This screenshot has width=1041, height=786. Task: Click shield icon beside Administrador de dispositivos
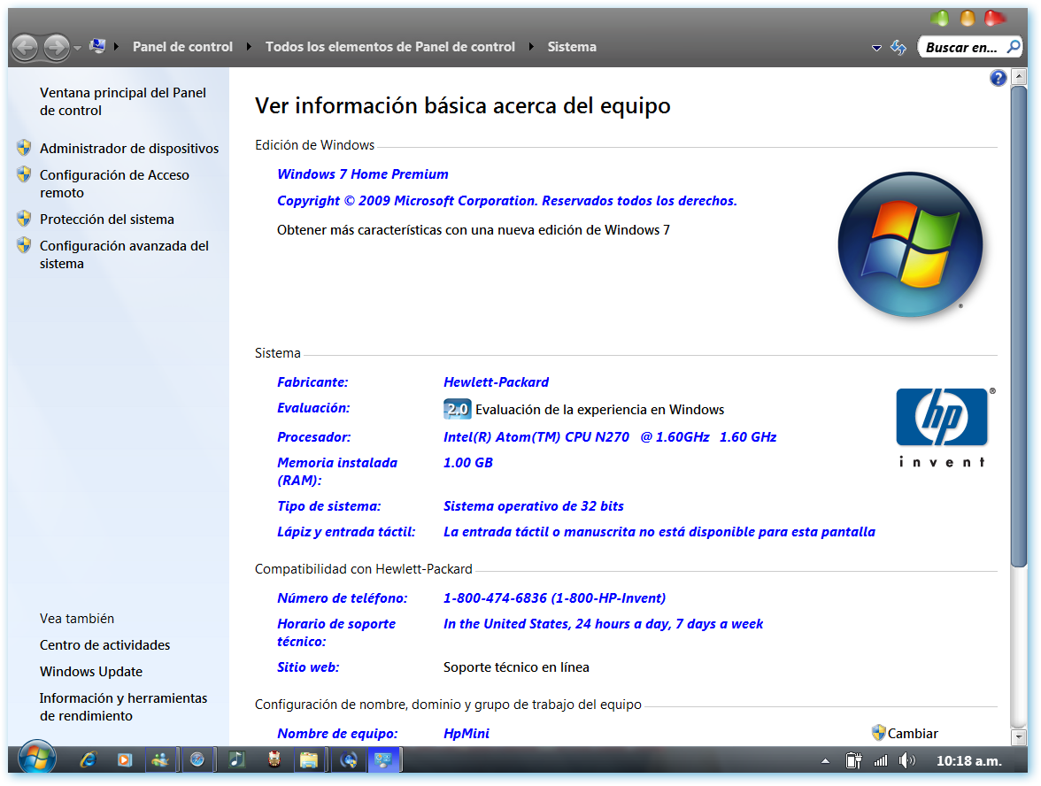24,147
